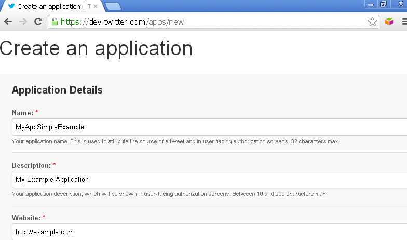Focus the Description field with 'My Example Application'
The height and width of the screenshot is (240, 407).
[x=208, y=179]
